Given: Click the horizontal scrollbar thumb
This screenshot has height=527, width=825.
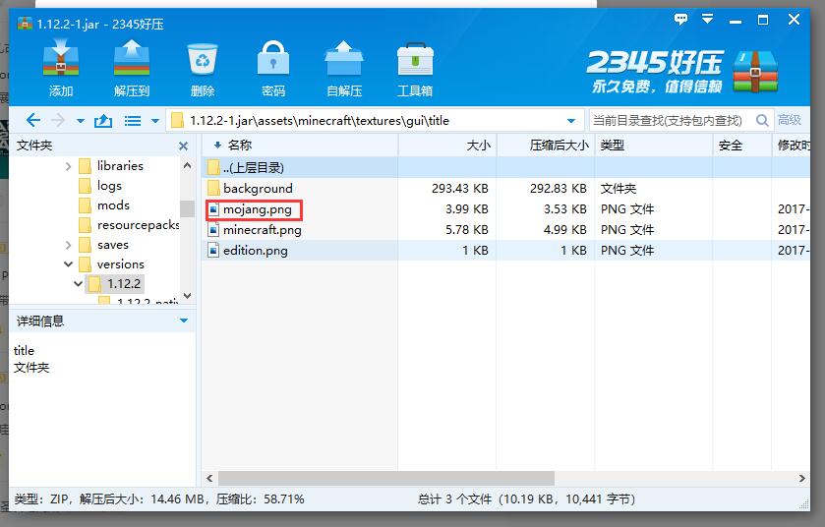Looking at the screenshot, I should pyautogui.click(x=386, y=478).
